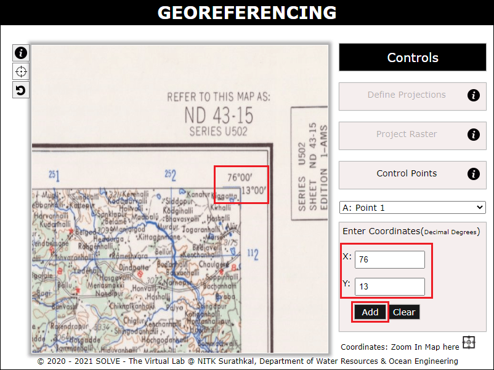Click the 'REFER TO THIS MAP AS:' text
The image size is (494, 370).
click(x=219, y=97)
